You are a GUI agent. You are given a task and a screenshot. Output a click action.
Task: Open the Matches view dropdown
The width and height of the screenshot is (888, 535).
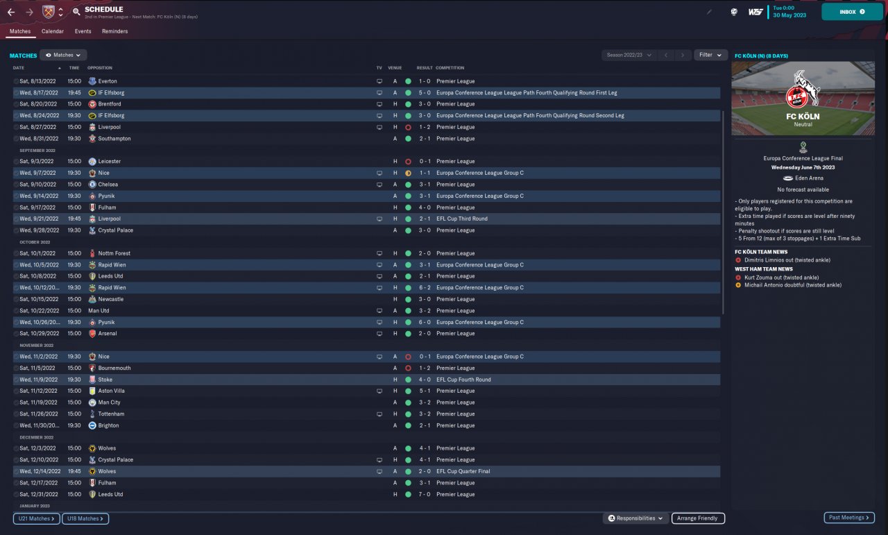point(63,55)
